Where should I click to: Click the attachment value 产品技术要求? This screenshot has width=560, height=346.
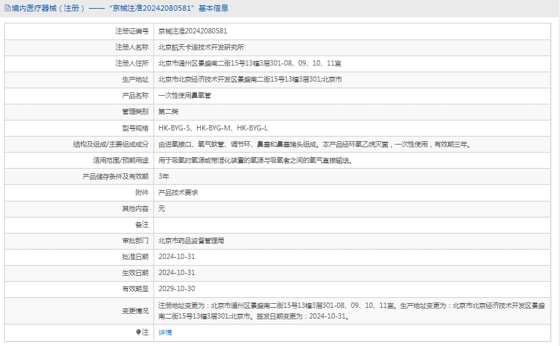tap(178, 192)
